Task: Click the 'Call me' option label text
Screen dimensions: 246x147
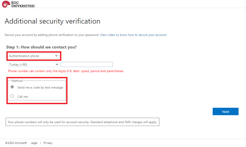Action: pyautogui.click(x=23, y=97)
